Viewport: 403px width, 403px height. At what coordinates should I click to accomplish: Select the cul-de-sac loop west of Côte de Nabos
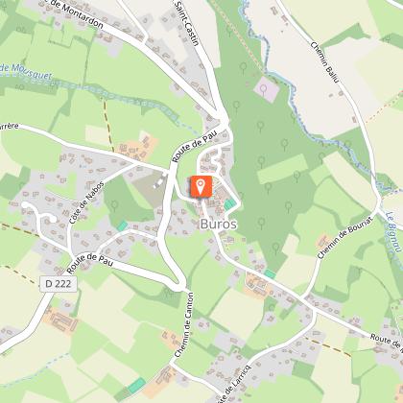click(x=38, y=213)
